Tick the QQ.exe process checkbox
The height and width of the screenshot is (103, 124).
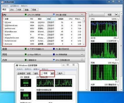pyautogui.click(x=3, y=22)
